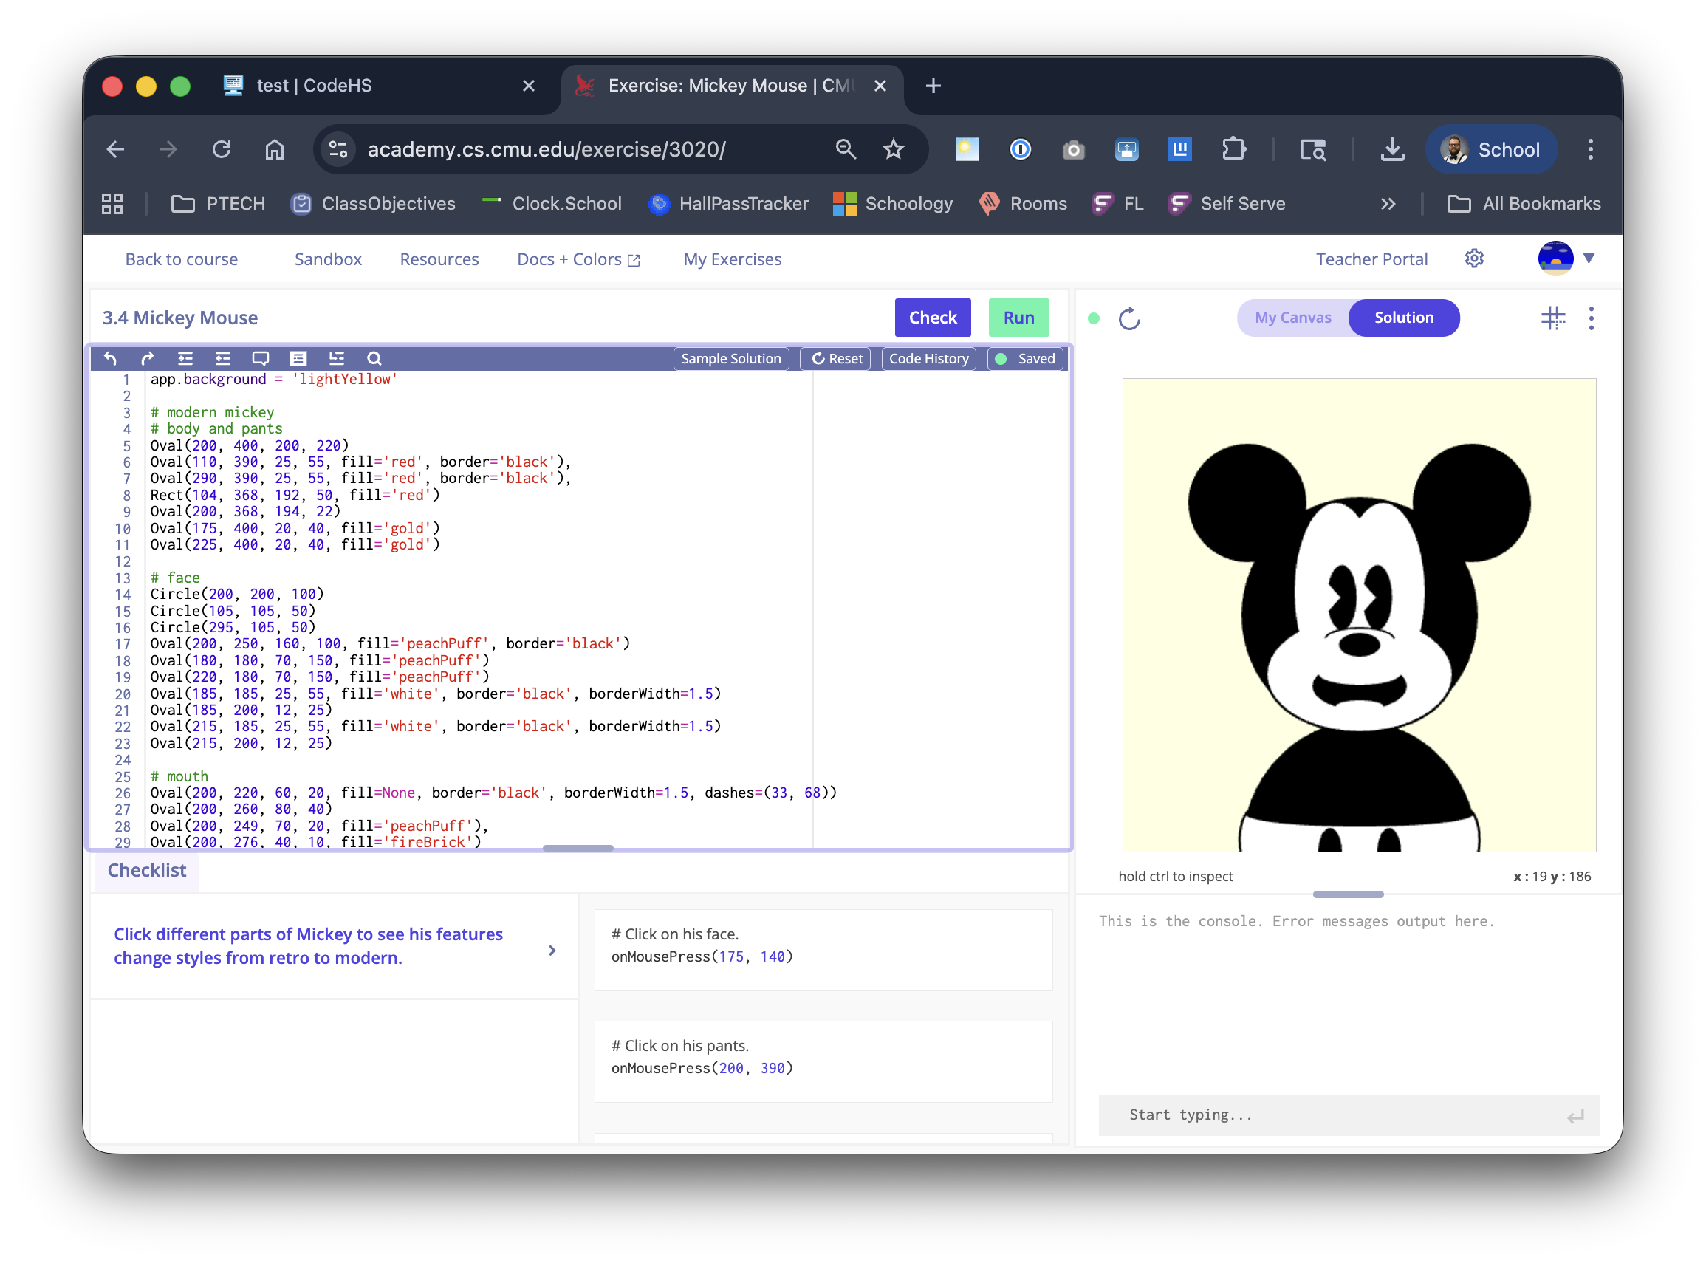The width and height of the screenshot is (1706, 1263).
Task: Expand the dropdown triangle beside the avatar
Action: click(x=1589, y=259)
